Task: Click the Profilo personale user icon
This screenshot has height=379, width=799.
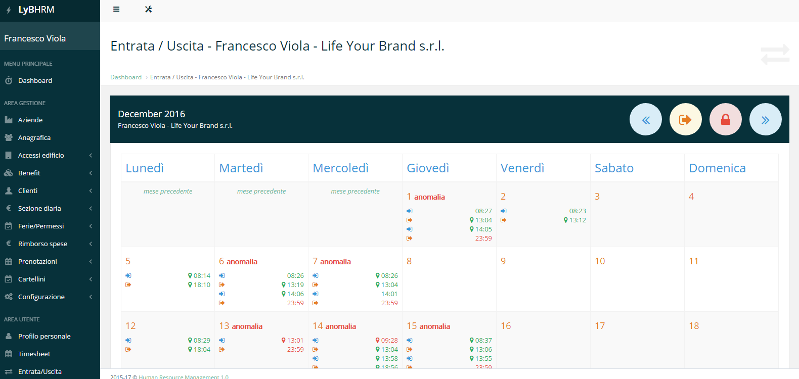Action: pos(9,336)
